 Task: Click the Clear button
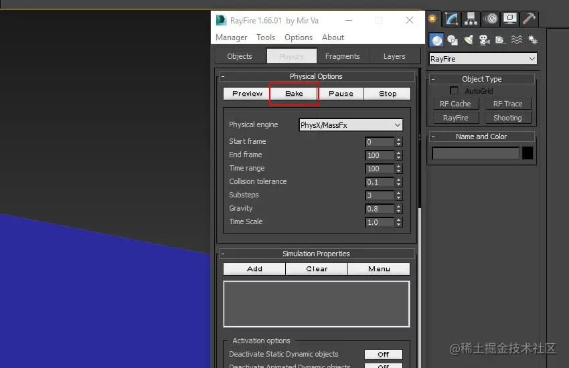click(x=317, y=269)
